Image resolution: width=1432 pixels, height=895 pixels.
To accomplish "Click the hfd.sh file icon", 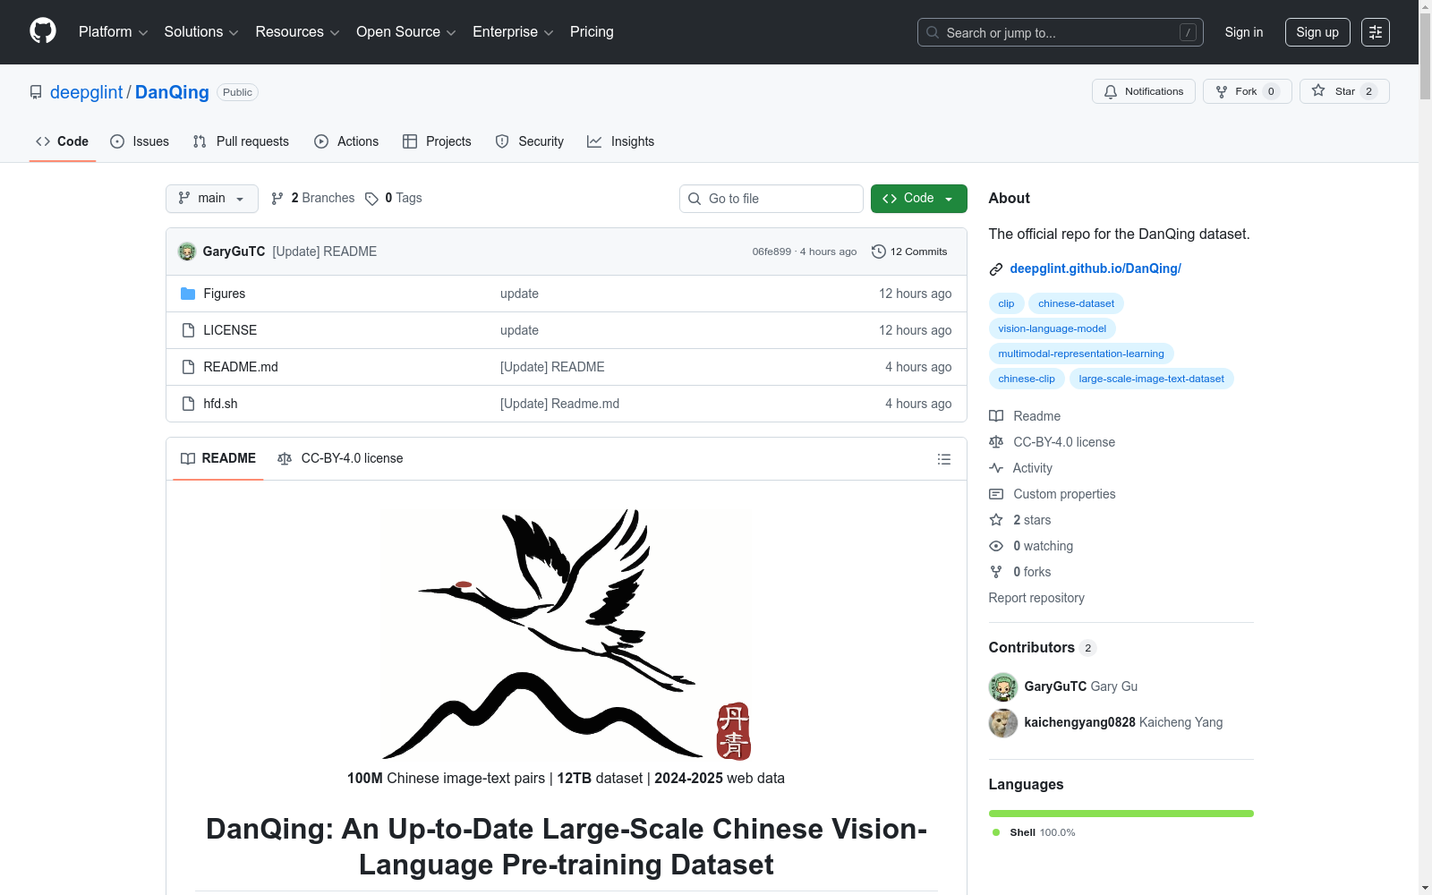I will click(188, 404).
